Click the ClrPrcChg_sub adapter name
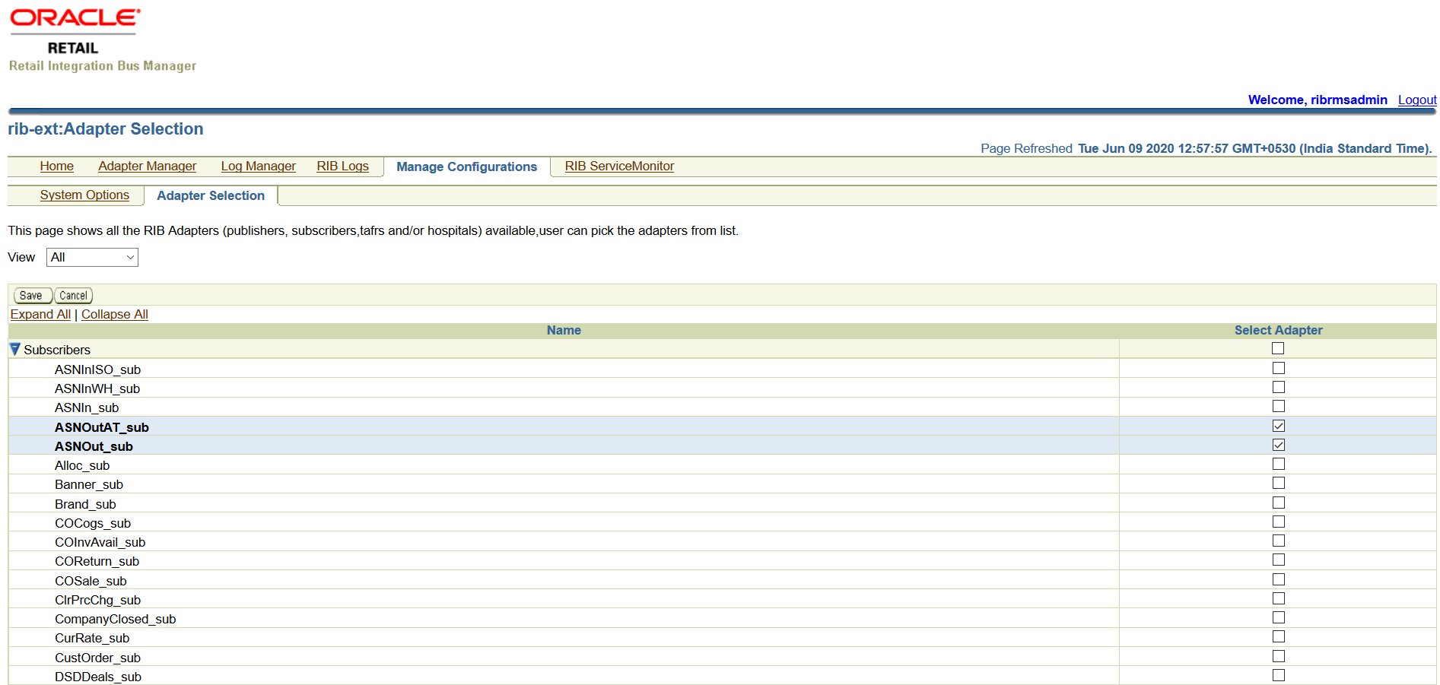1440x685 pixels. click(x=97, y=600)
